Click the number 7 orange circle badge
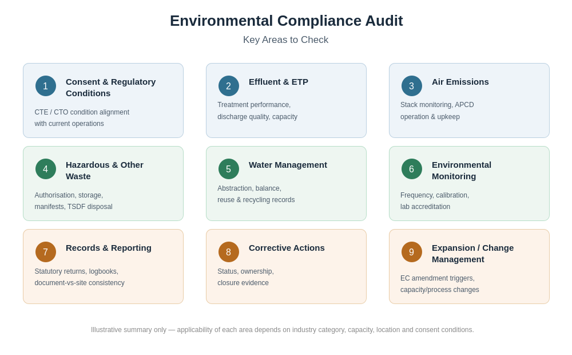The width and height of the screenshot is (572, 355). click(46, 251)
